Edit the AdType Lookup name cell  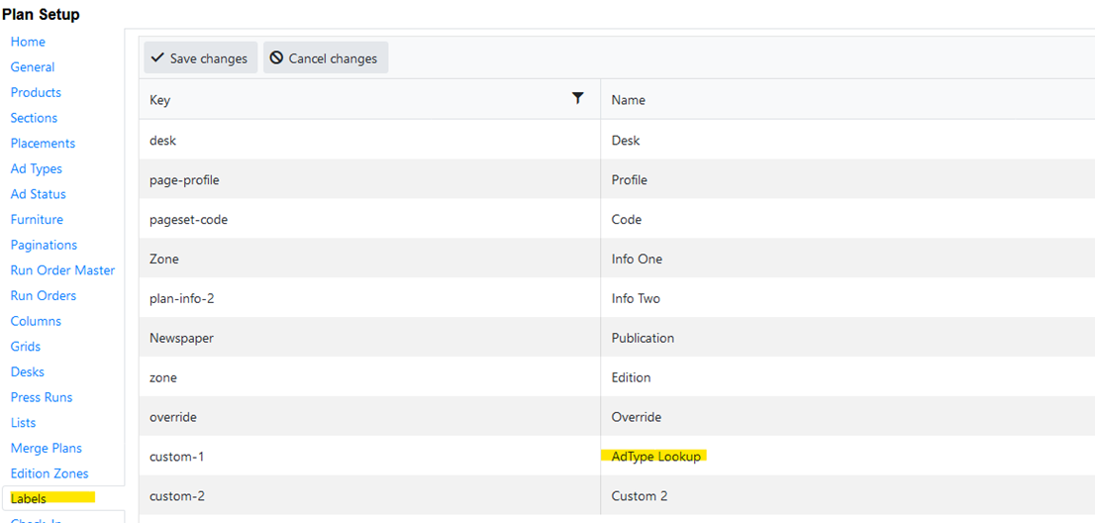point(656,457)
